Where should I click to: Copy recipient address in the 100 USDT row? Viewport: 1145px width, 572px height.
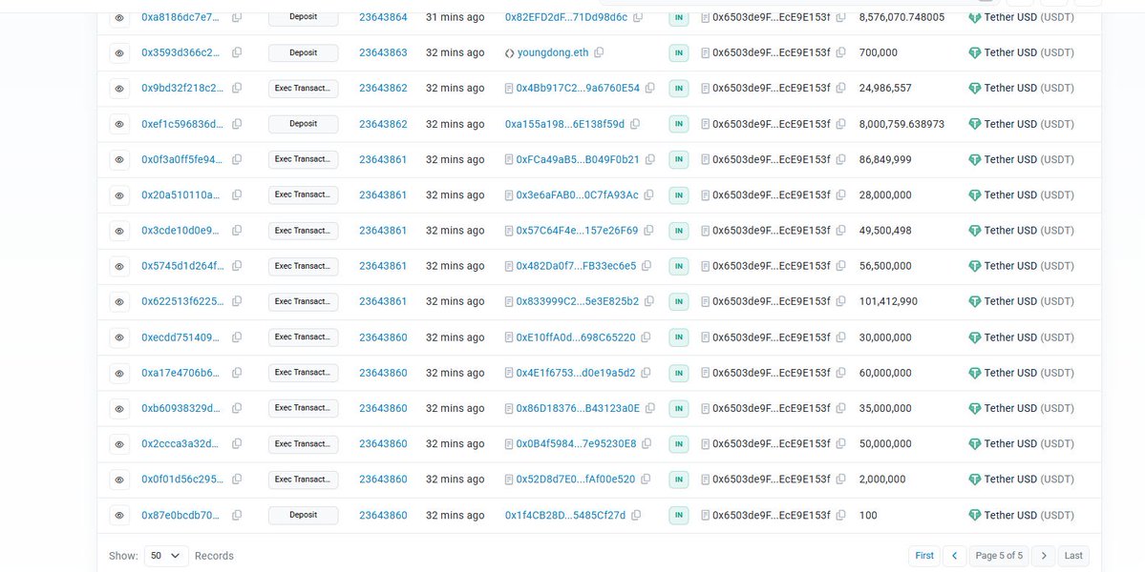(x=840, y=515)
